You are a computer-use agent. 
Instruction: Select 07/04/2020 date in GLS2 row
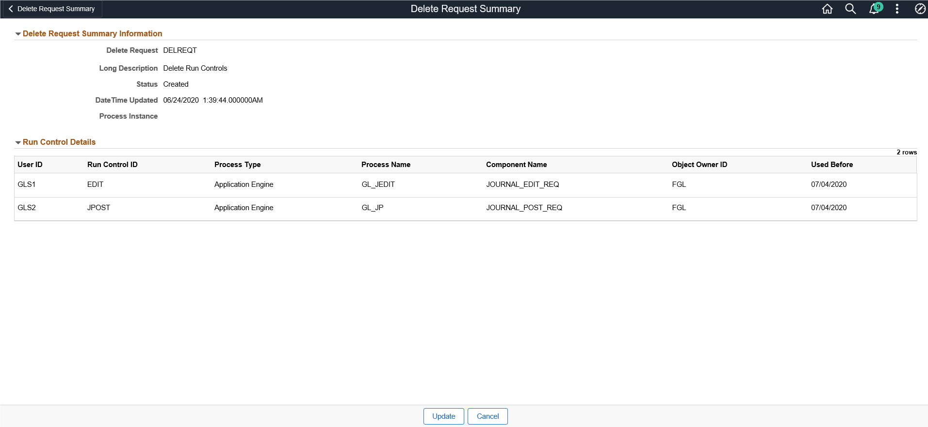[829, 208]
